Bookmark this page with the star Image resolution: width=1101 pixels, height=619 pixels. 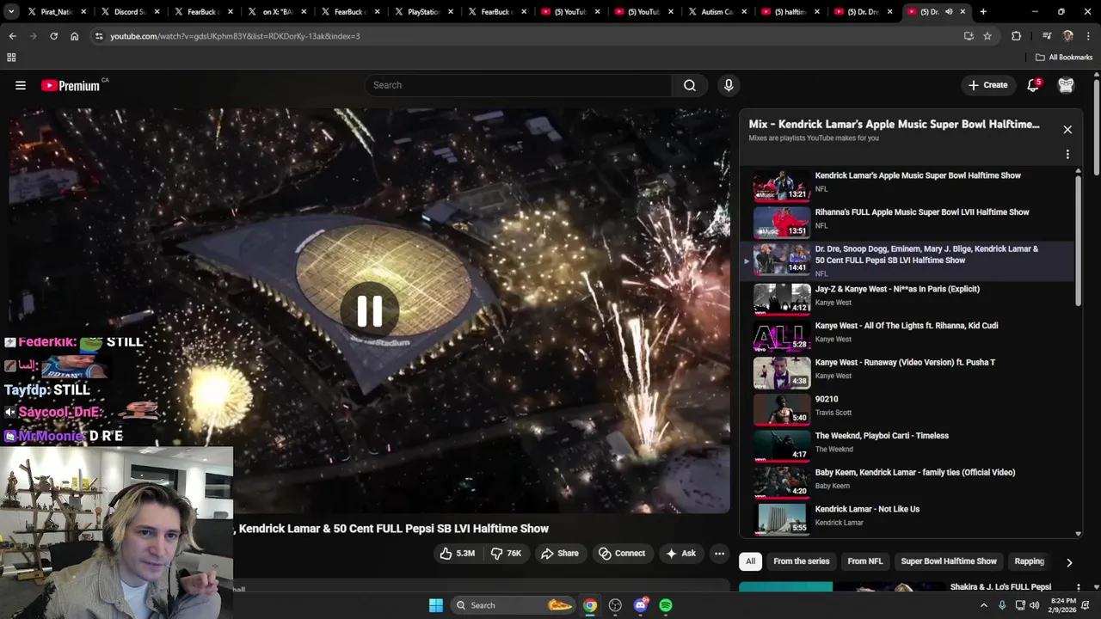[x=987, y=36]
